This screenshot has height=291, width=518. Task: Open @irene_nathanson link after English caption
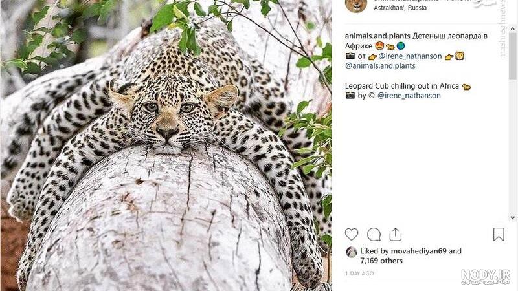pos(409,96)
